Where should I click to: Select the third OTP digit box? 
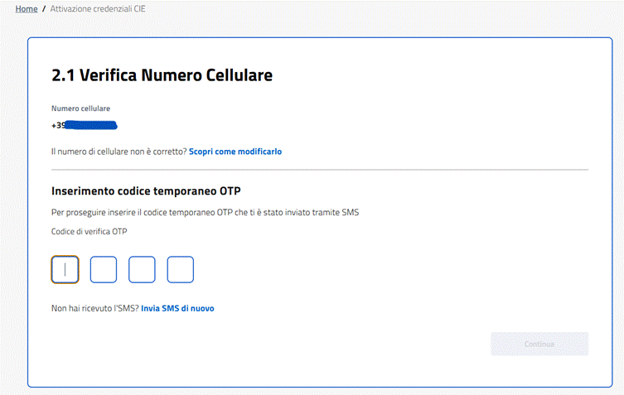[142, 269]
